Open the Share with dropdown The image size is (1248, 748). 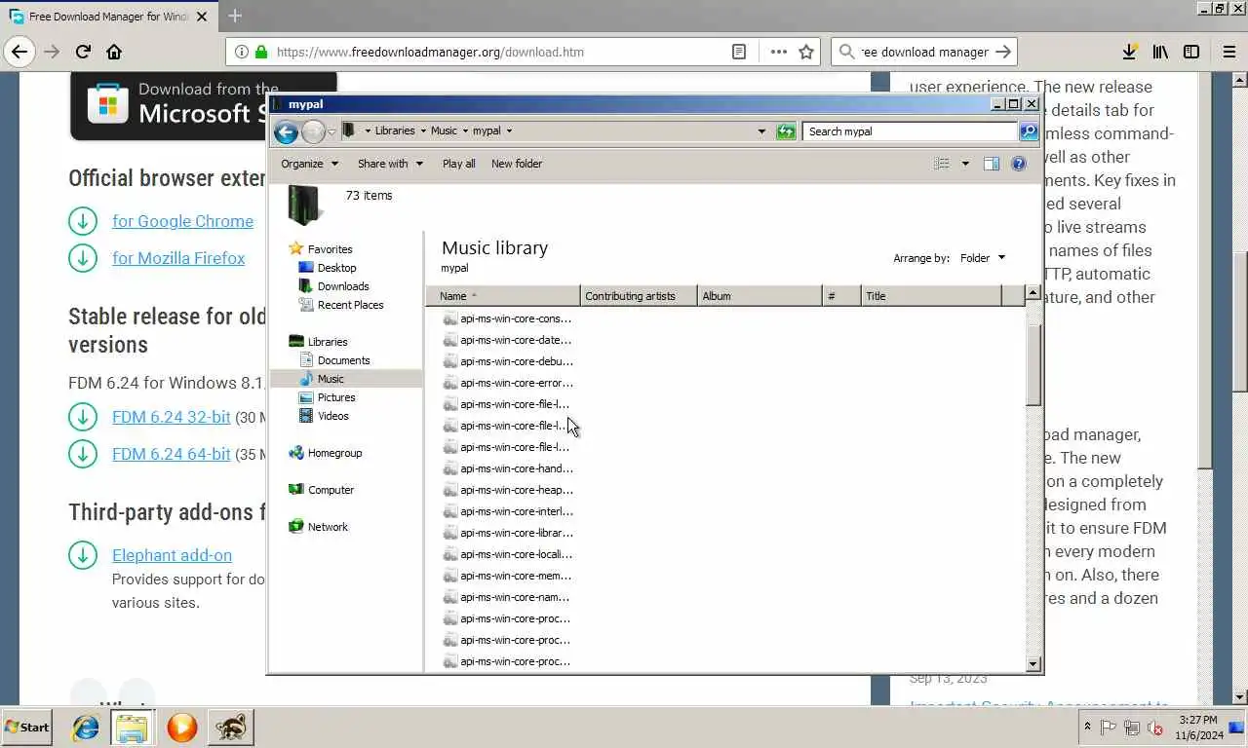click(x=390, y=164)
